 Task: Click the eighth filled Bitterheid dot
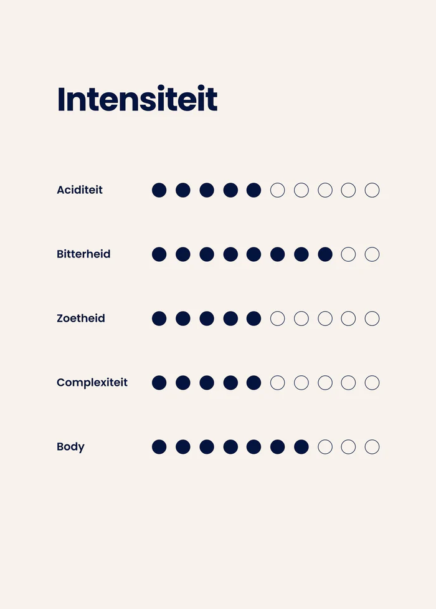point(325,254)
